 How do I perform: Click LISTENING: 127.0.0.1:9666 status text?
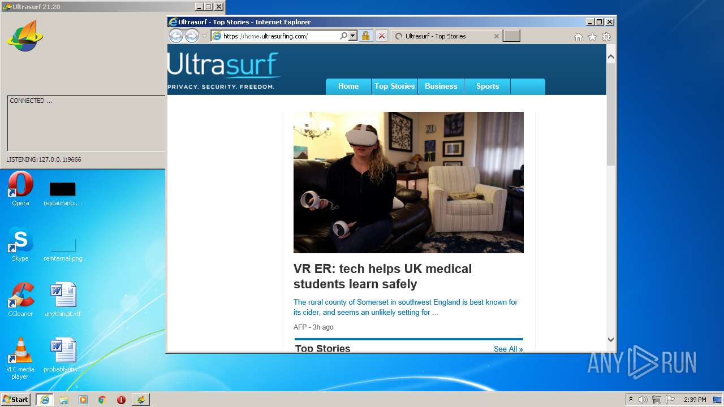click(44, 159)
